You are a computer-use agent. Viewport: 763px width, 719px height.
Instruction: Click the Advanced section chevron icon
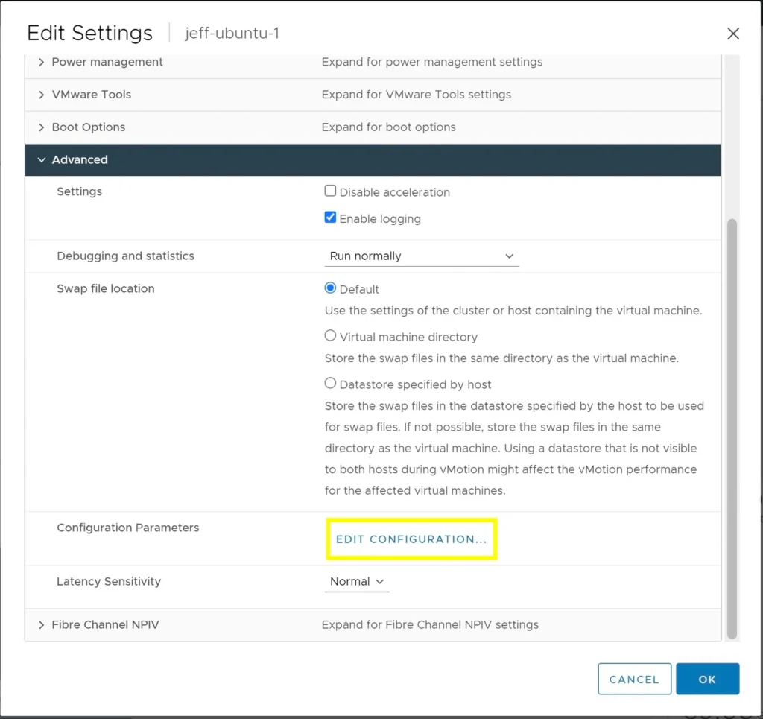(42, 159)
